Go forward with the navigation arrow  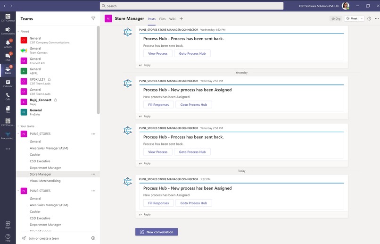[x=11, y=6]
